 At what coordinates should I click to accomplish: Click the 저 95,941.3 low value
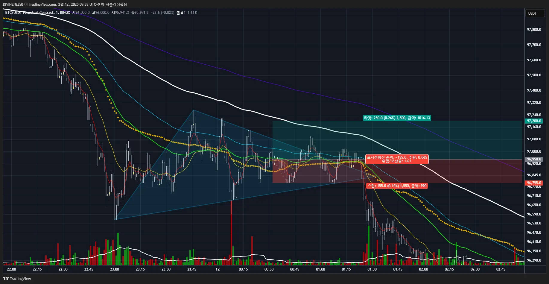120,13
